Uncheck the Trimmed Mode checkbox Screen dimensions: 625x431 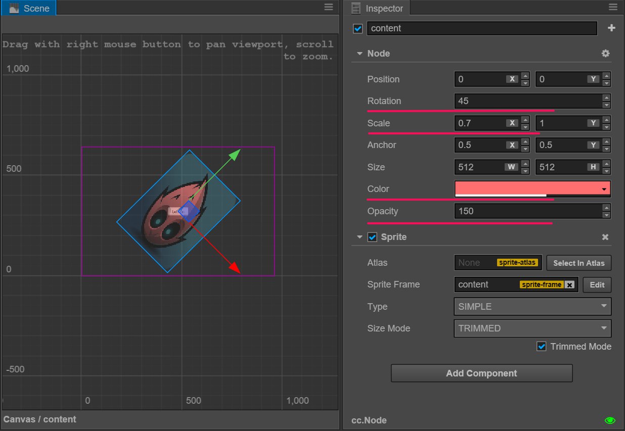point(542,347)
